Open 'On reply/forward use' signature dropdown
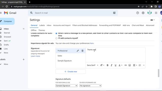162x91 pixels. 90,86
